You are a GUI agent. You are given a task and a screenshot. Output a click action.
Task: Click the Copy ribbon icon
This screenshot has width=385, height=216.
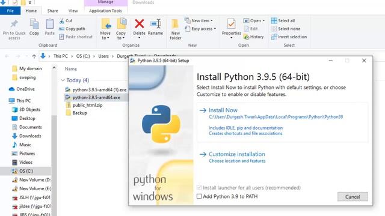34,24
